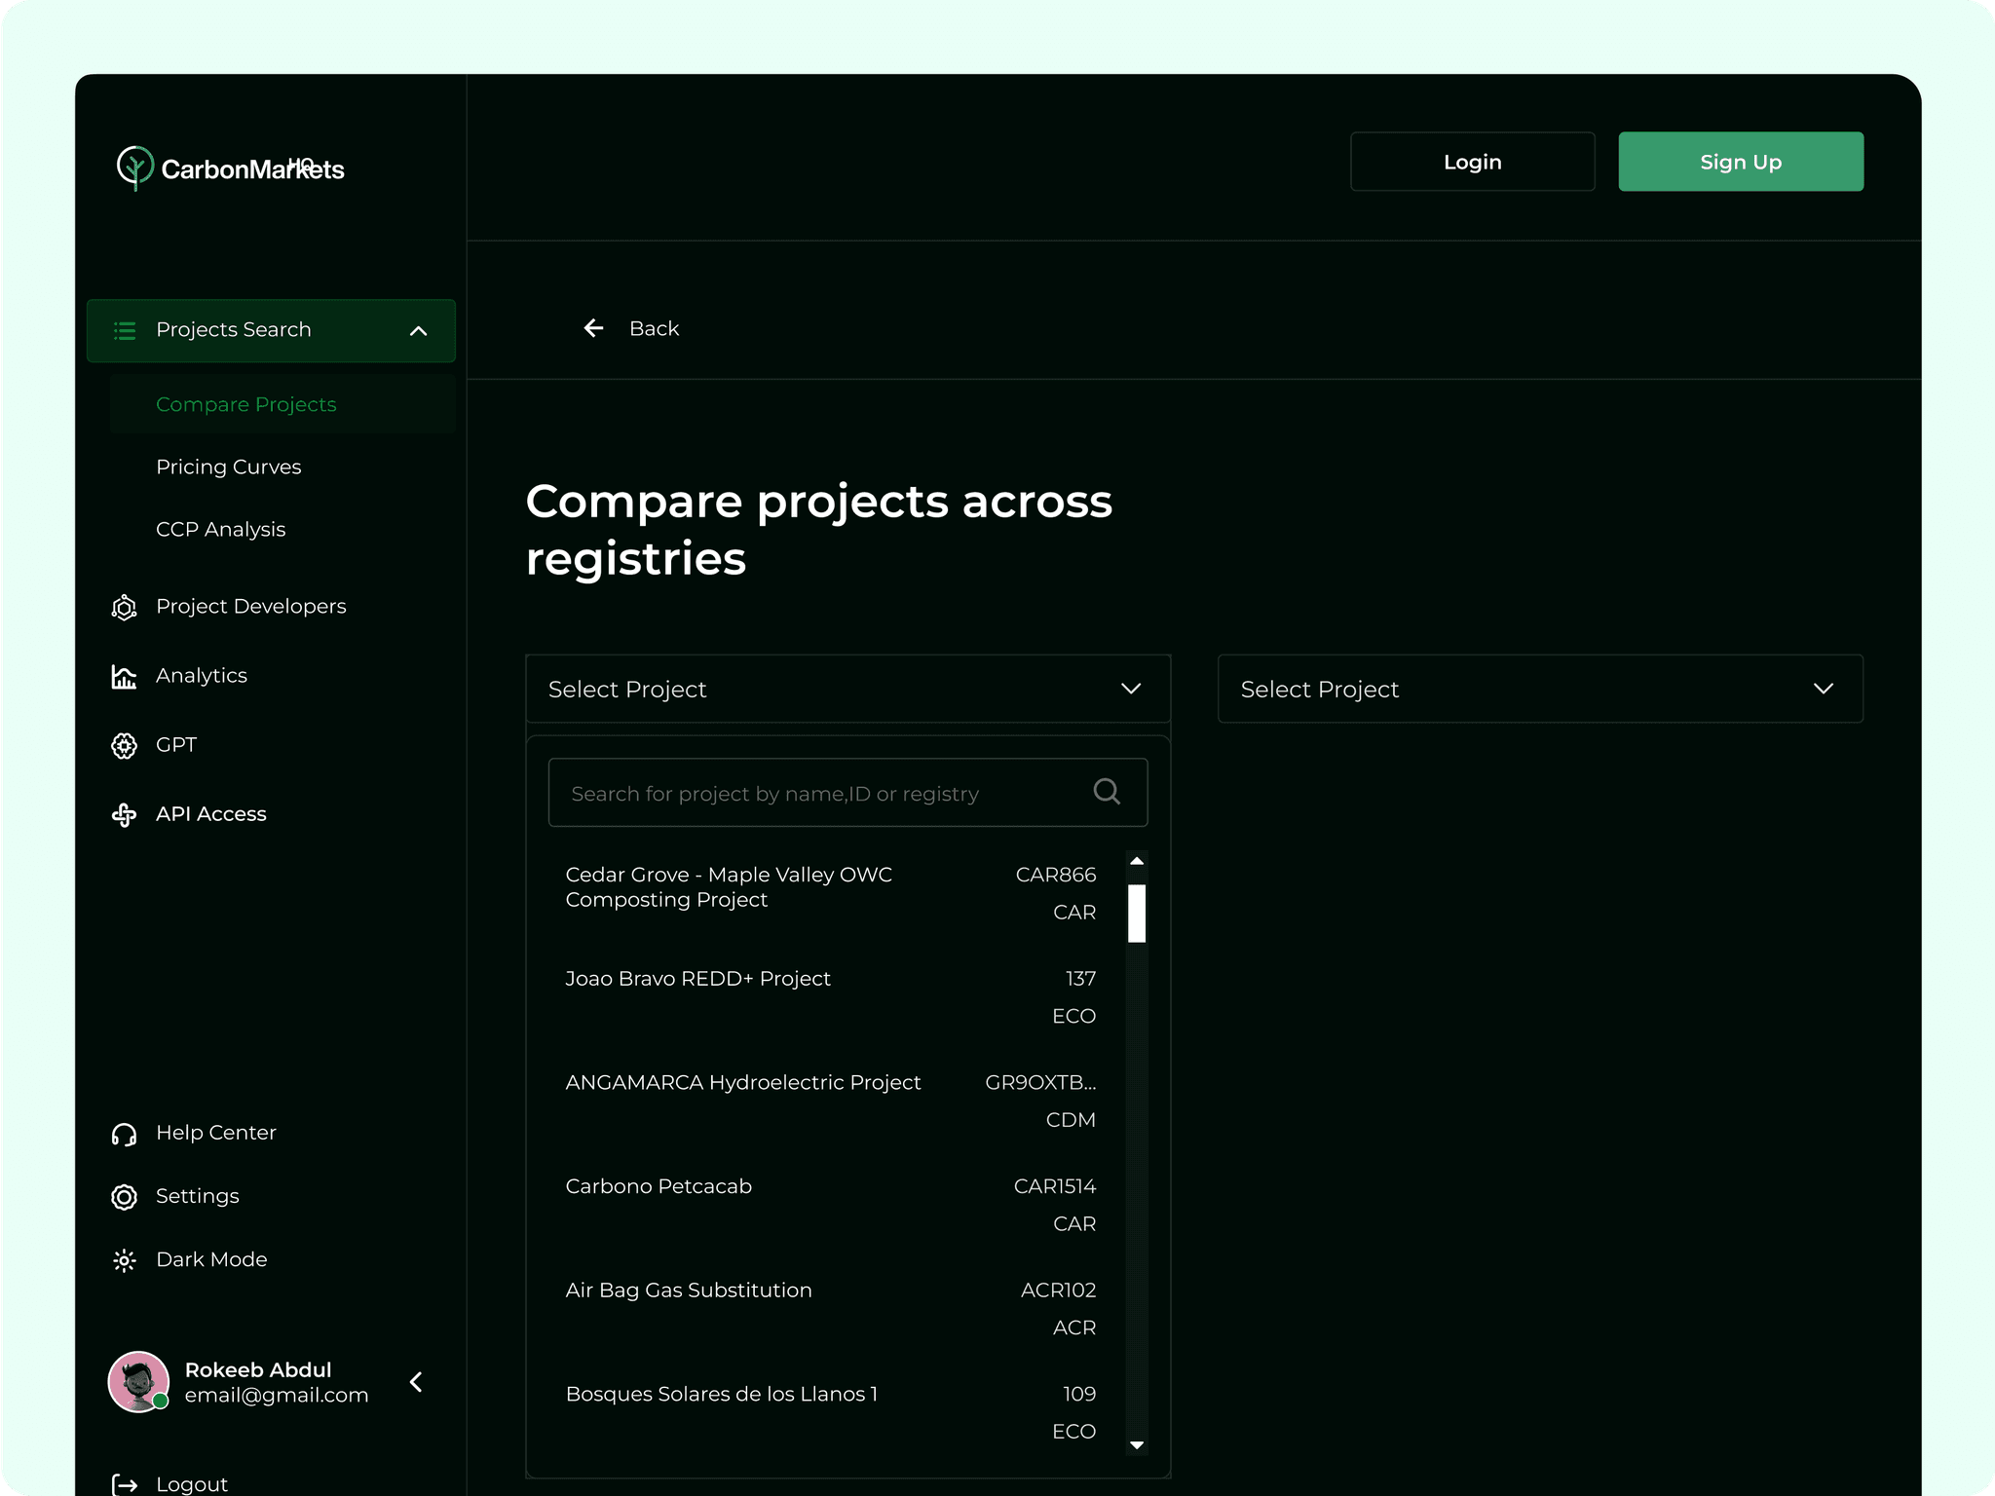Collapse the Projects Search menu
1995x1496 pixels.
418,331
